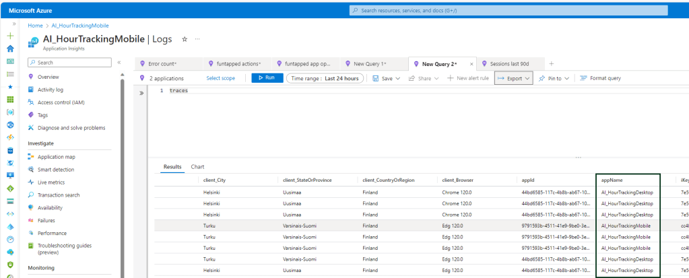Collapse the left navigation menu
The height and width of the screenshot is (278, 689).
(119, 63)
